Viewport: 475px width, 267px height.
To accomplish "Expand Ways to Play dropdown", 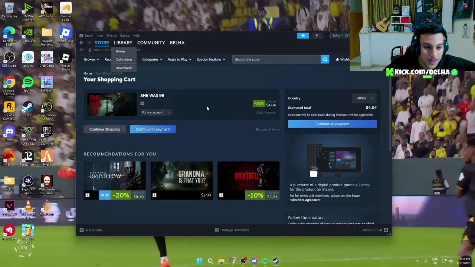I will (180, 59).
